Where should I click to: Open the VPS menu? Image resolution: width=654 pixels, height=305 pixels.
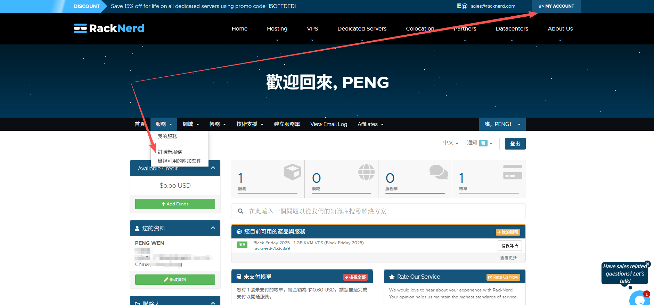pos(312,28)
